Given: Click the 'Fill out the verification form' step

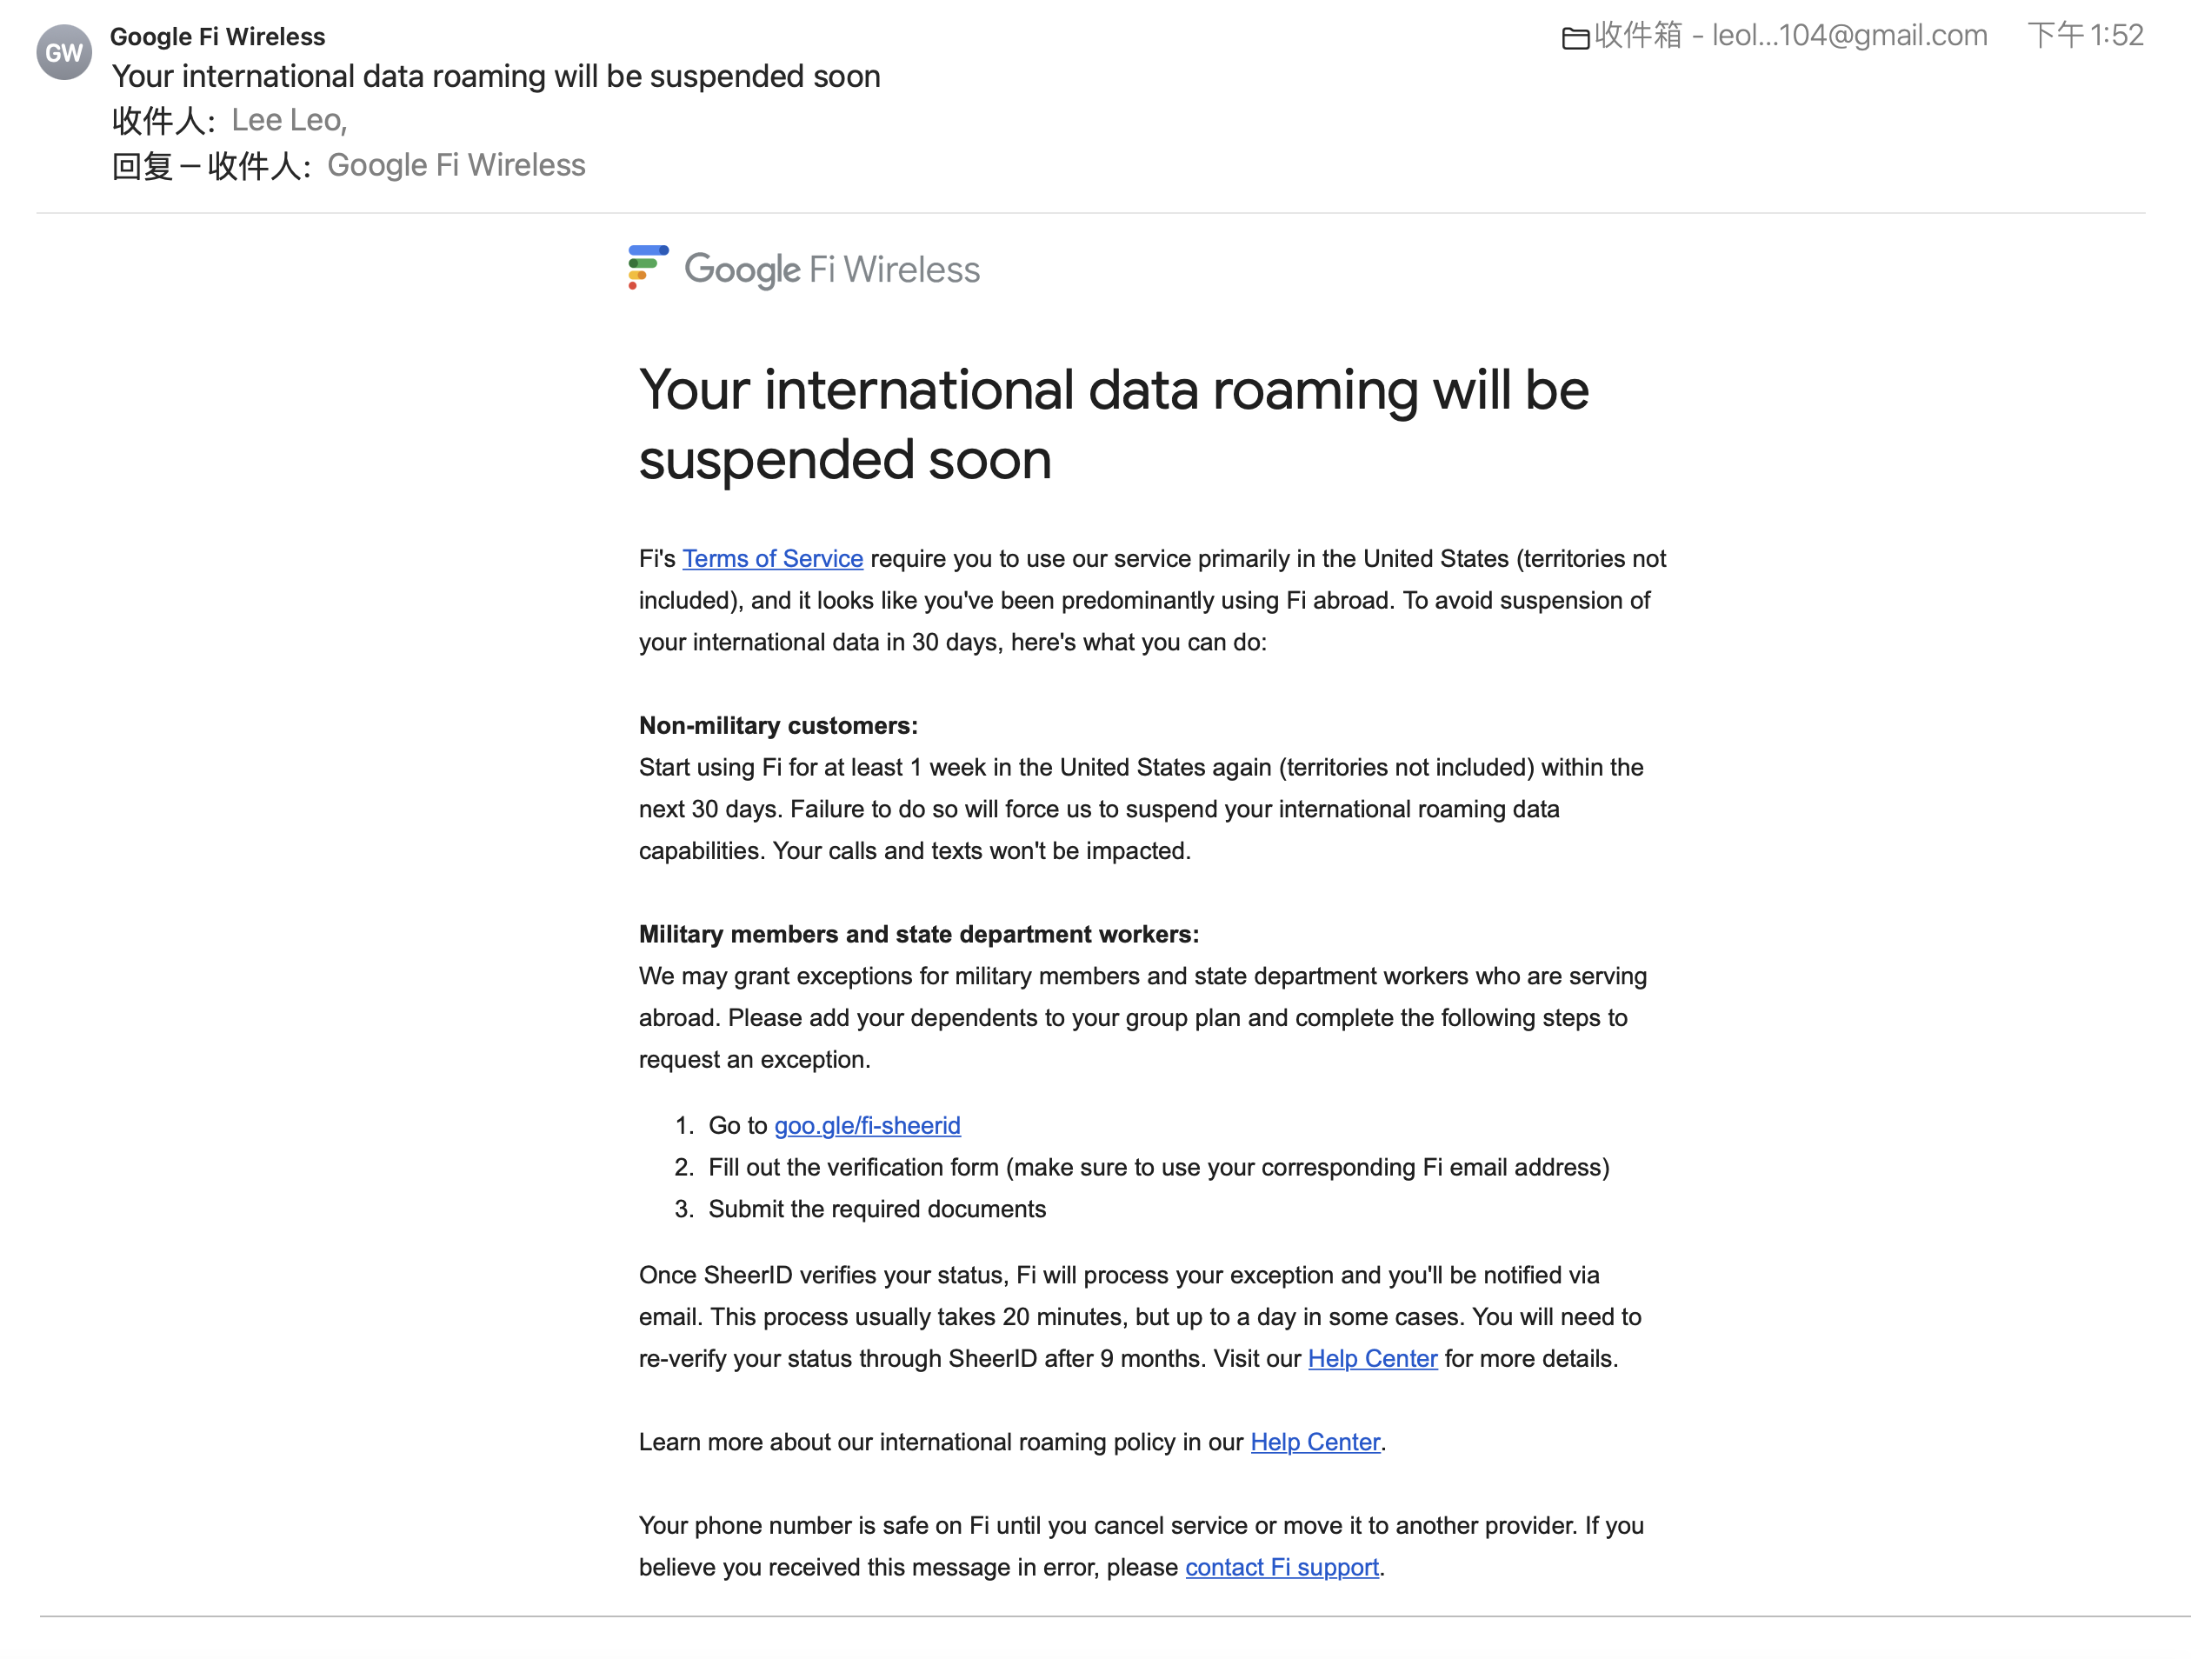Looking at the screenshot, I should (x=1158, y=1167).
